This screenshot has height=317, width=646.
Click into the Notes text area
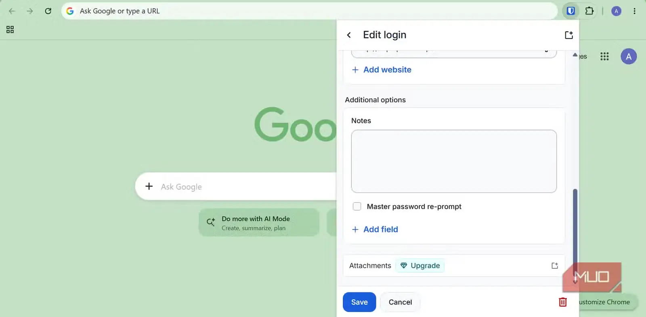[454, 161]
